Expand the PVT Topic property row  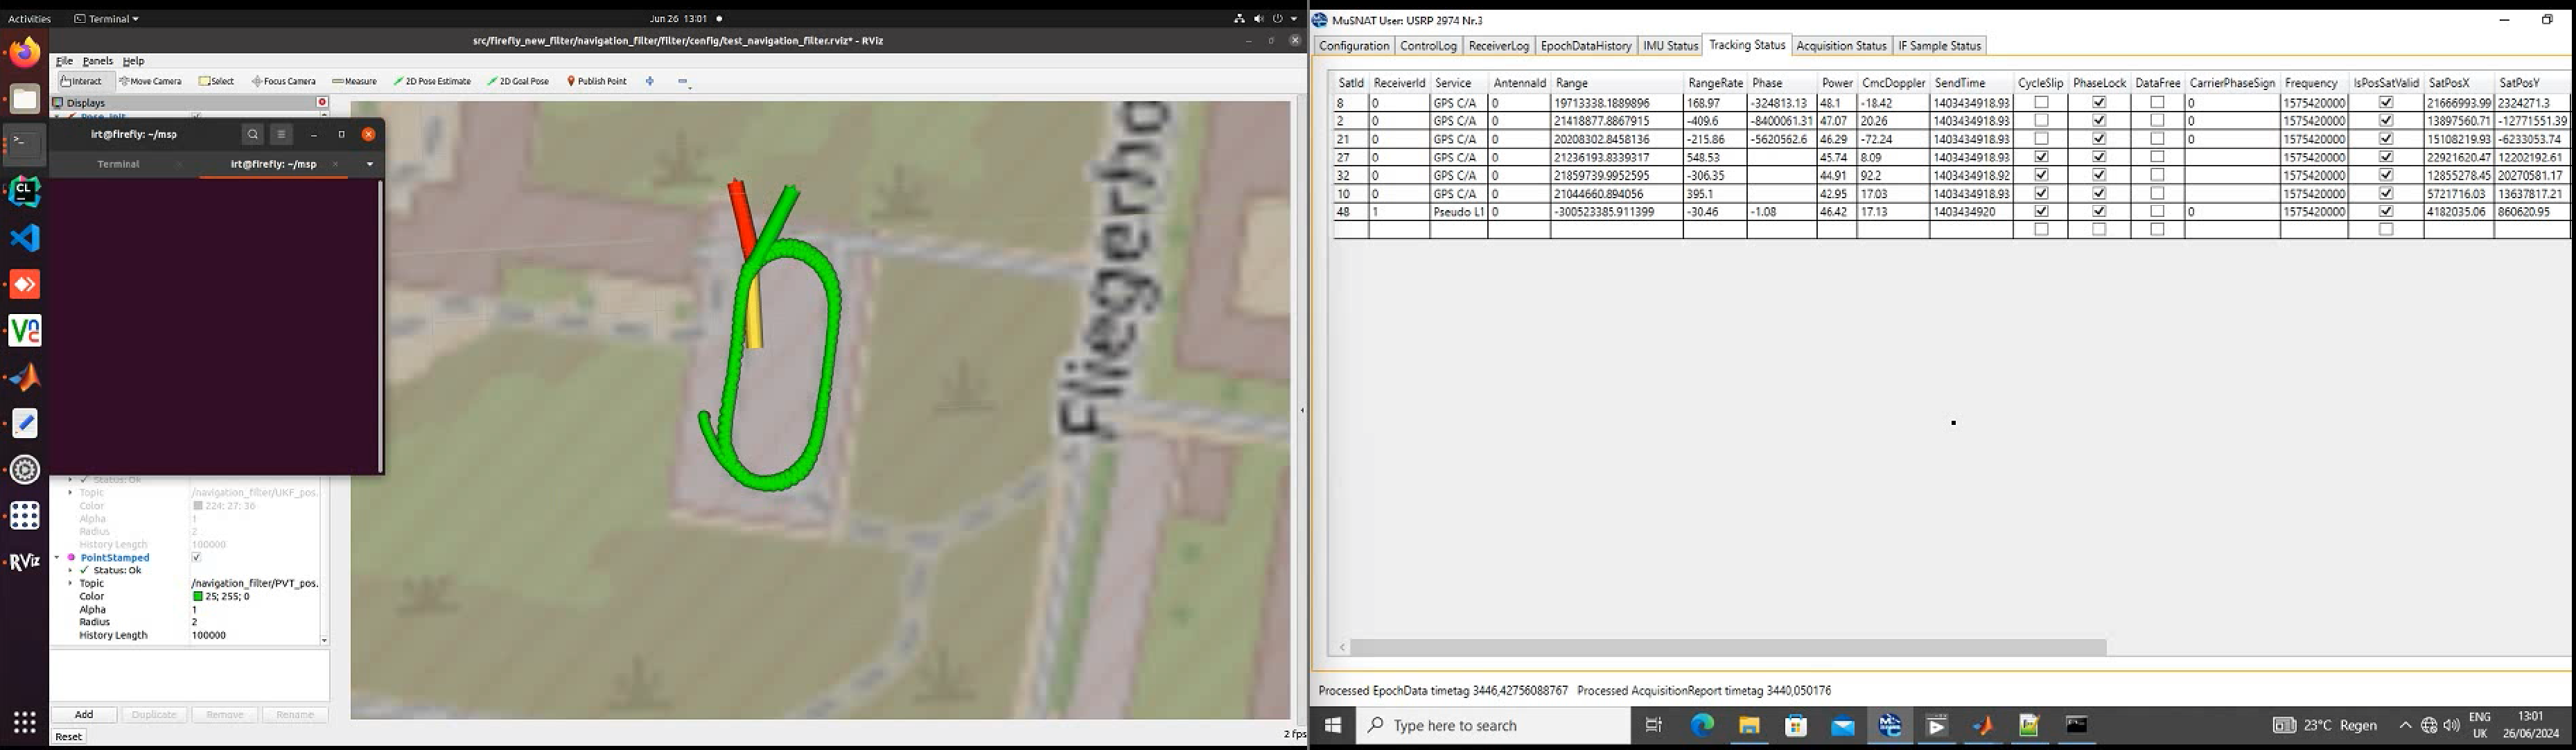[70, 583]
